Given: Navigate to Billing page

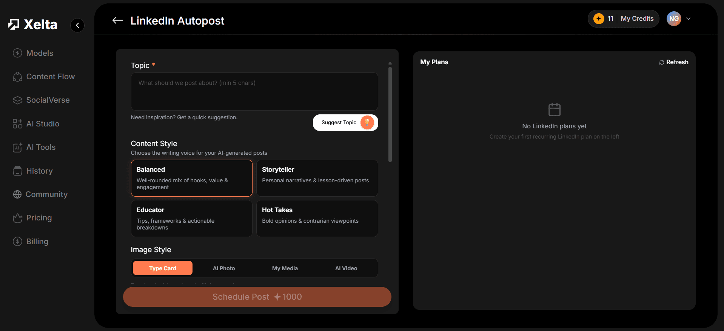Looking at the screenshot, I should 31,242.
